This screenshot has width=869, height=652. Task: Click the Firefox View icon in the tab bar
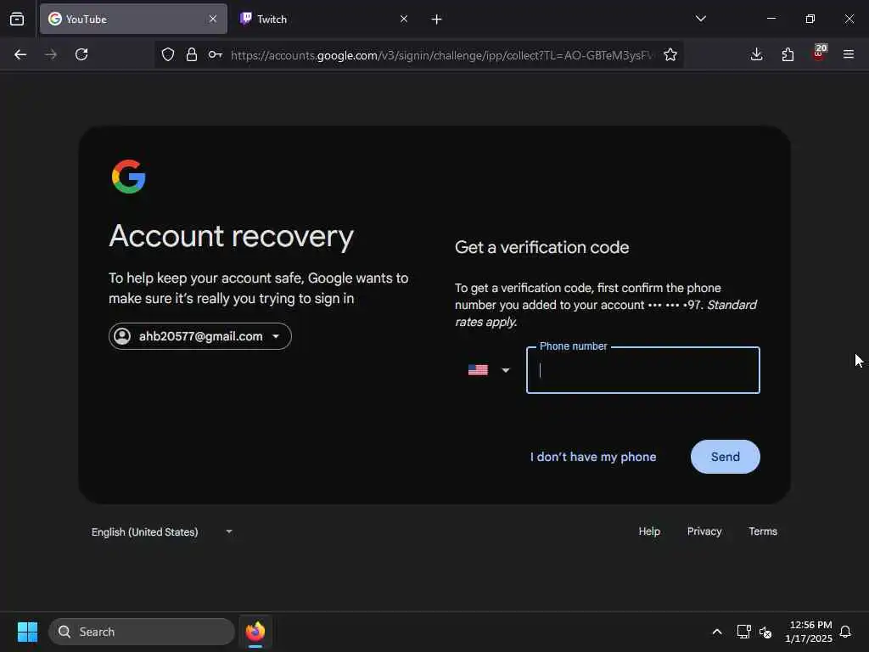click(x=17, y=20)
